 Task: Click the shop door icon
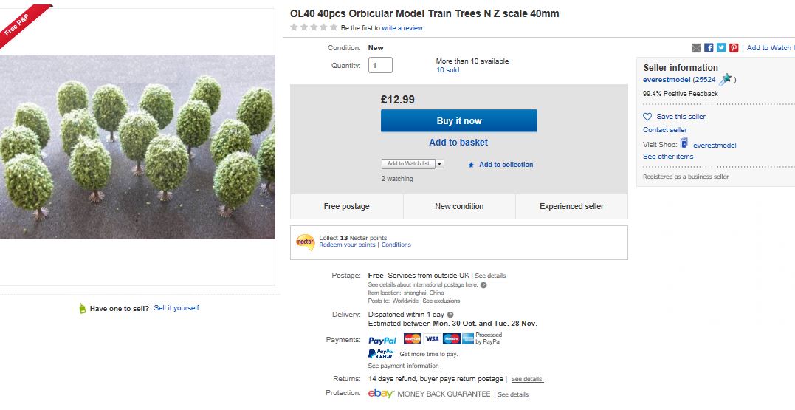pyautogui.click(x=684, y=144)
